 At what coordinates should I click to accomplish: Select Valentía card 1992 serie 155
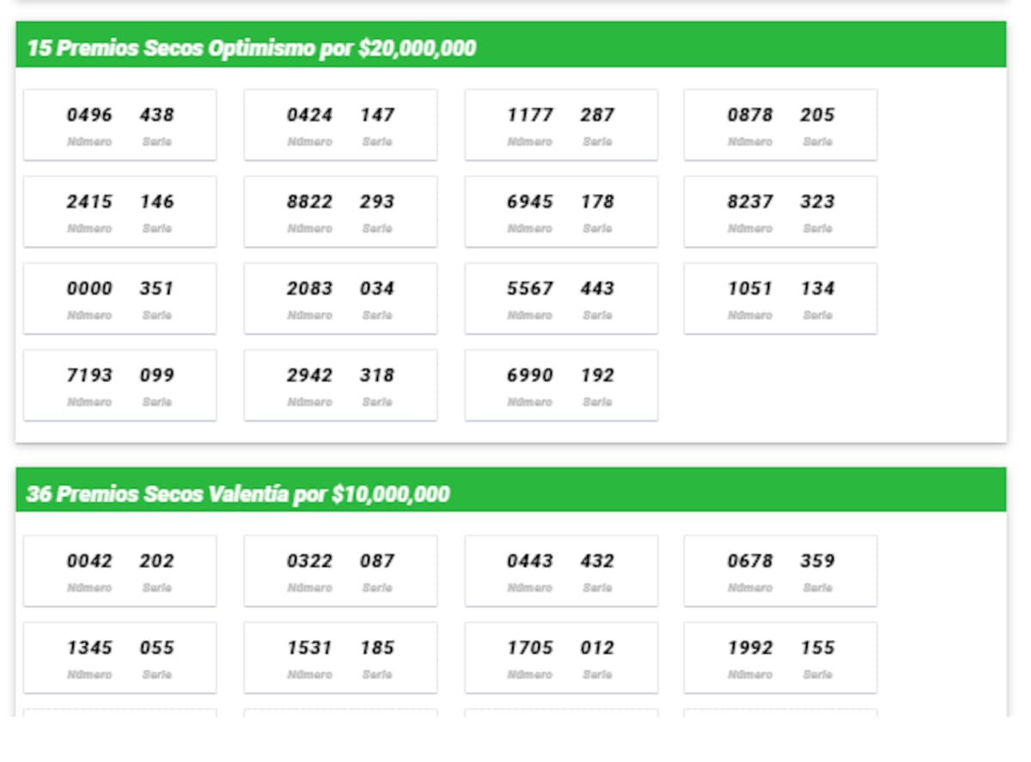coord(780,658)
